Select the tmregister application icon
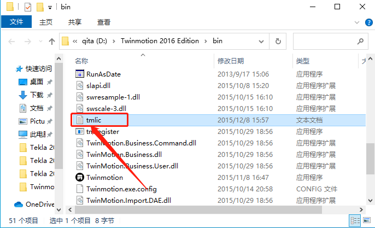 pyautogui.click(x=80, y=131)
